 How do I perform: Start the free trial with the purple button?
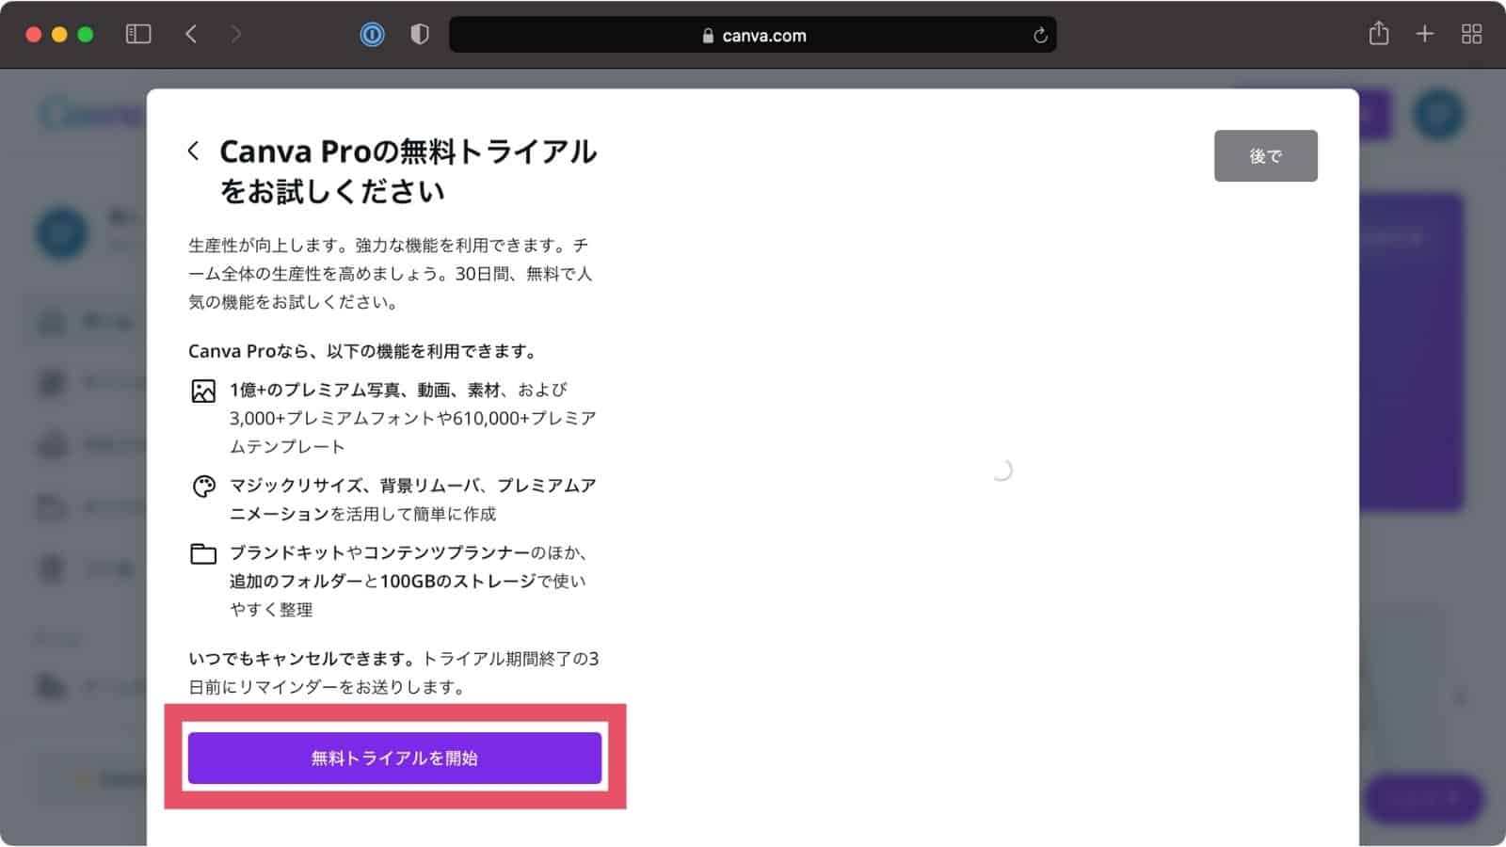(394, 758)
